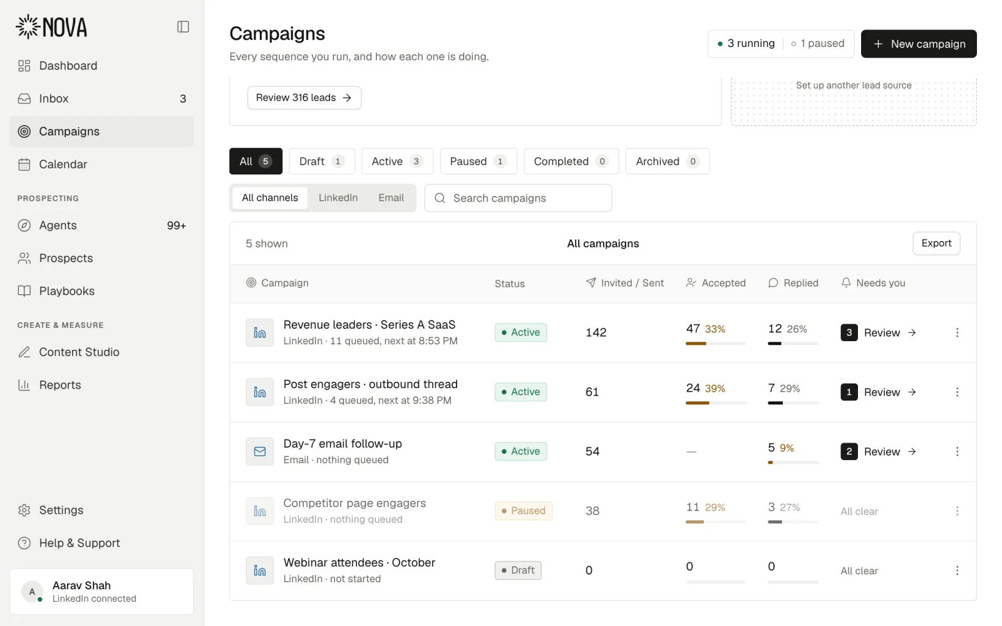1002x626 pixels.
Task: Select the All status tab
Action: (256, 161)
